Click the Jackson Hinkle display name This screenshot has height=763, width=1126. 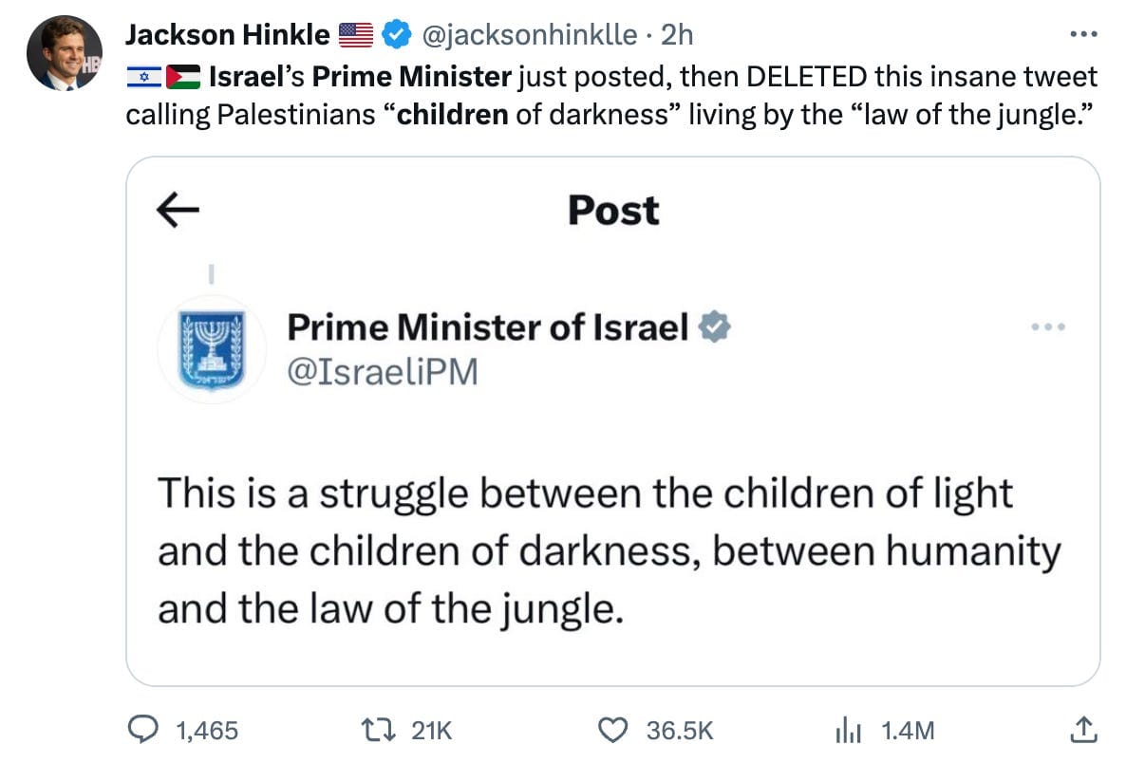(228, 35)
